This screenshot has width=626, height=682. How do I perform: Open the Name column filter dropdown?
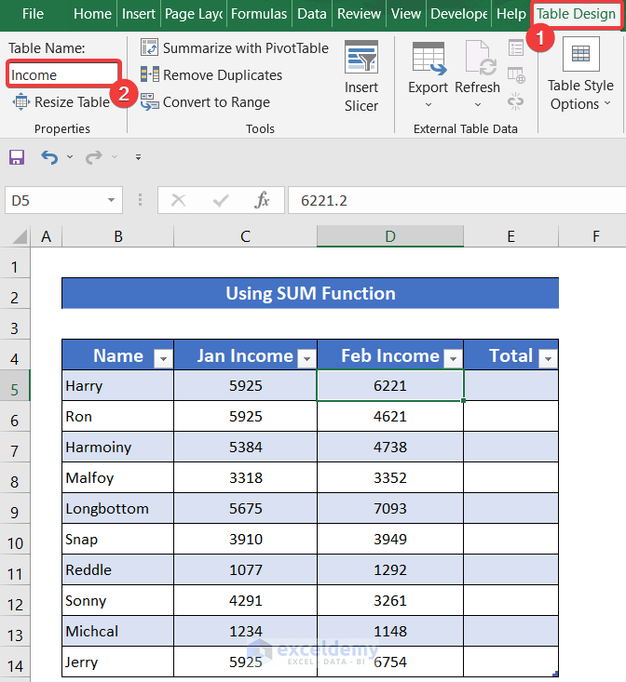pos(162,358)
